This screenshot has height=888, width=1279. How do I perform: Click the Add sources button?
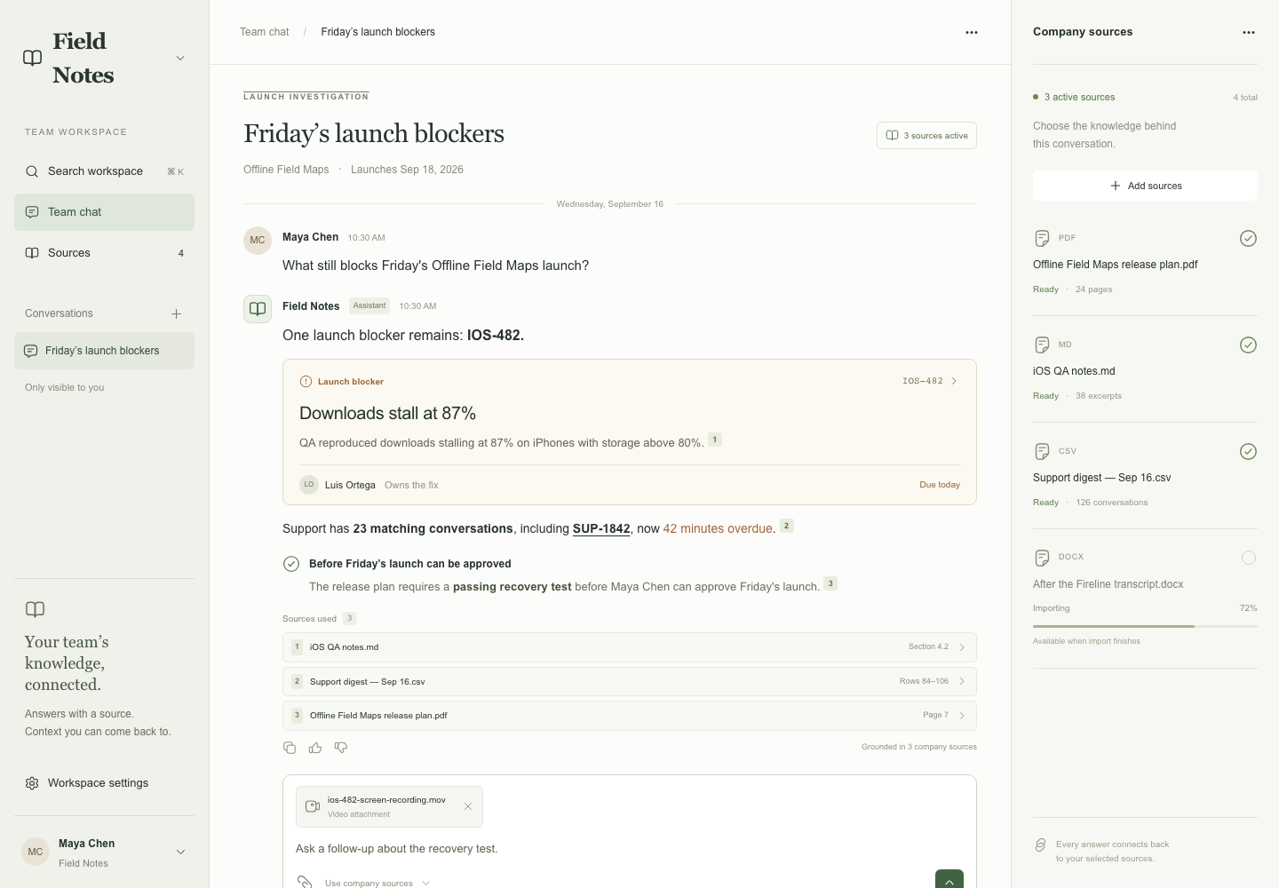coord(1145,186)
